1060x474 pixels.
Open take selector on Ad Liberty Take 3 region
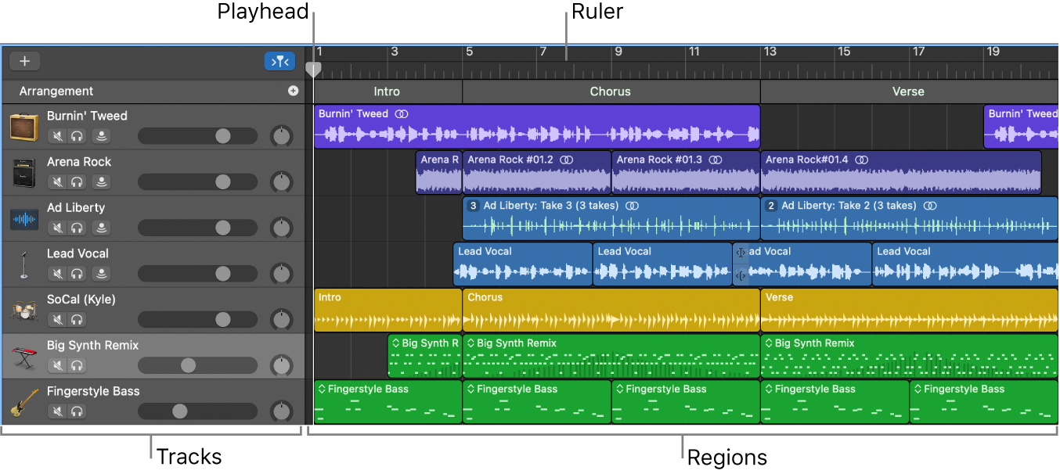click(473, 206)
